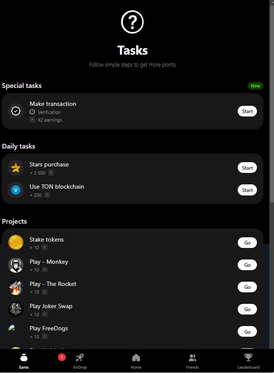Click the question mark icon above Tasks
Viewport: 274px width, 373px height.
132,22
